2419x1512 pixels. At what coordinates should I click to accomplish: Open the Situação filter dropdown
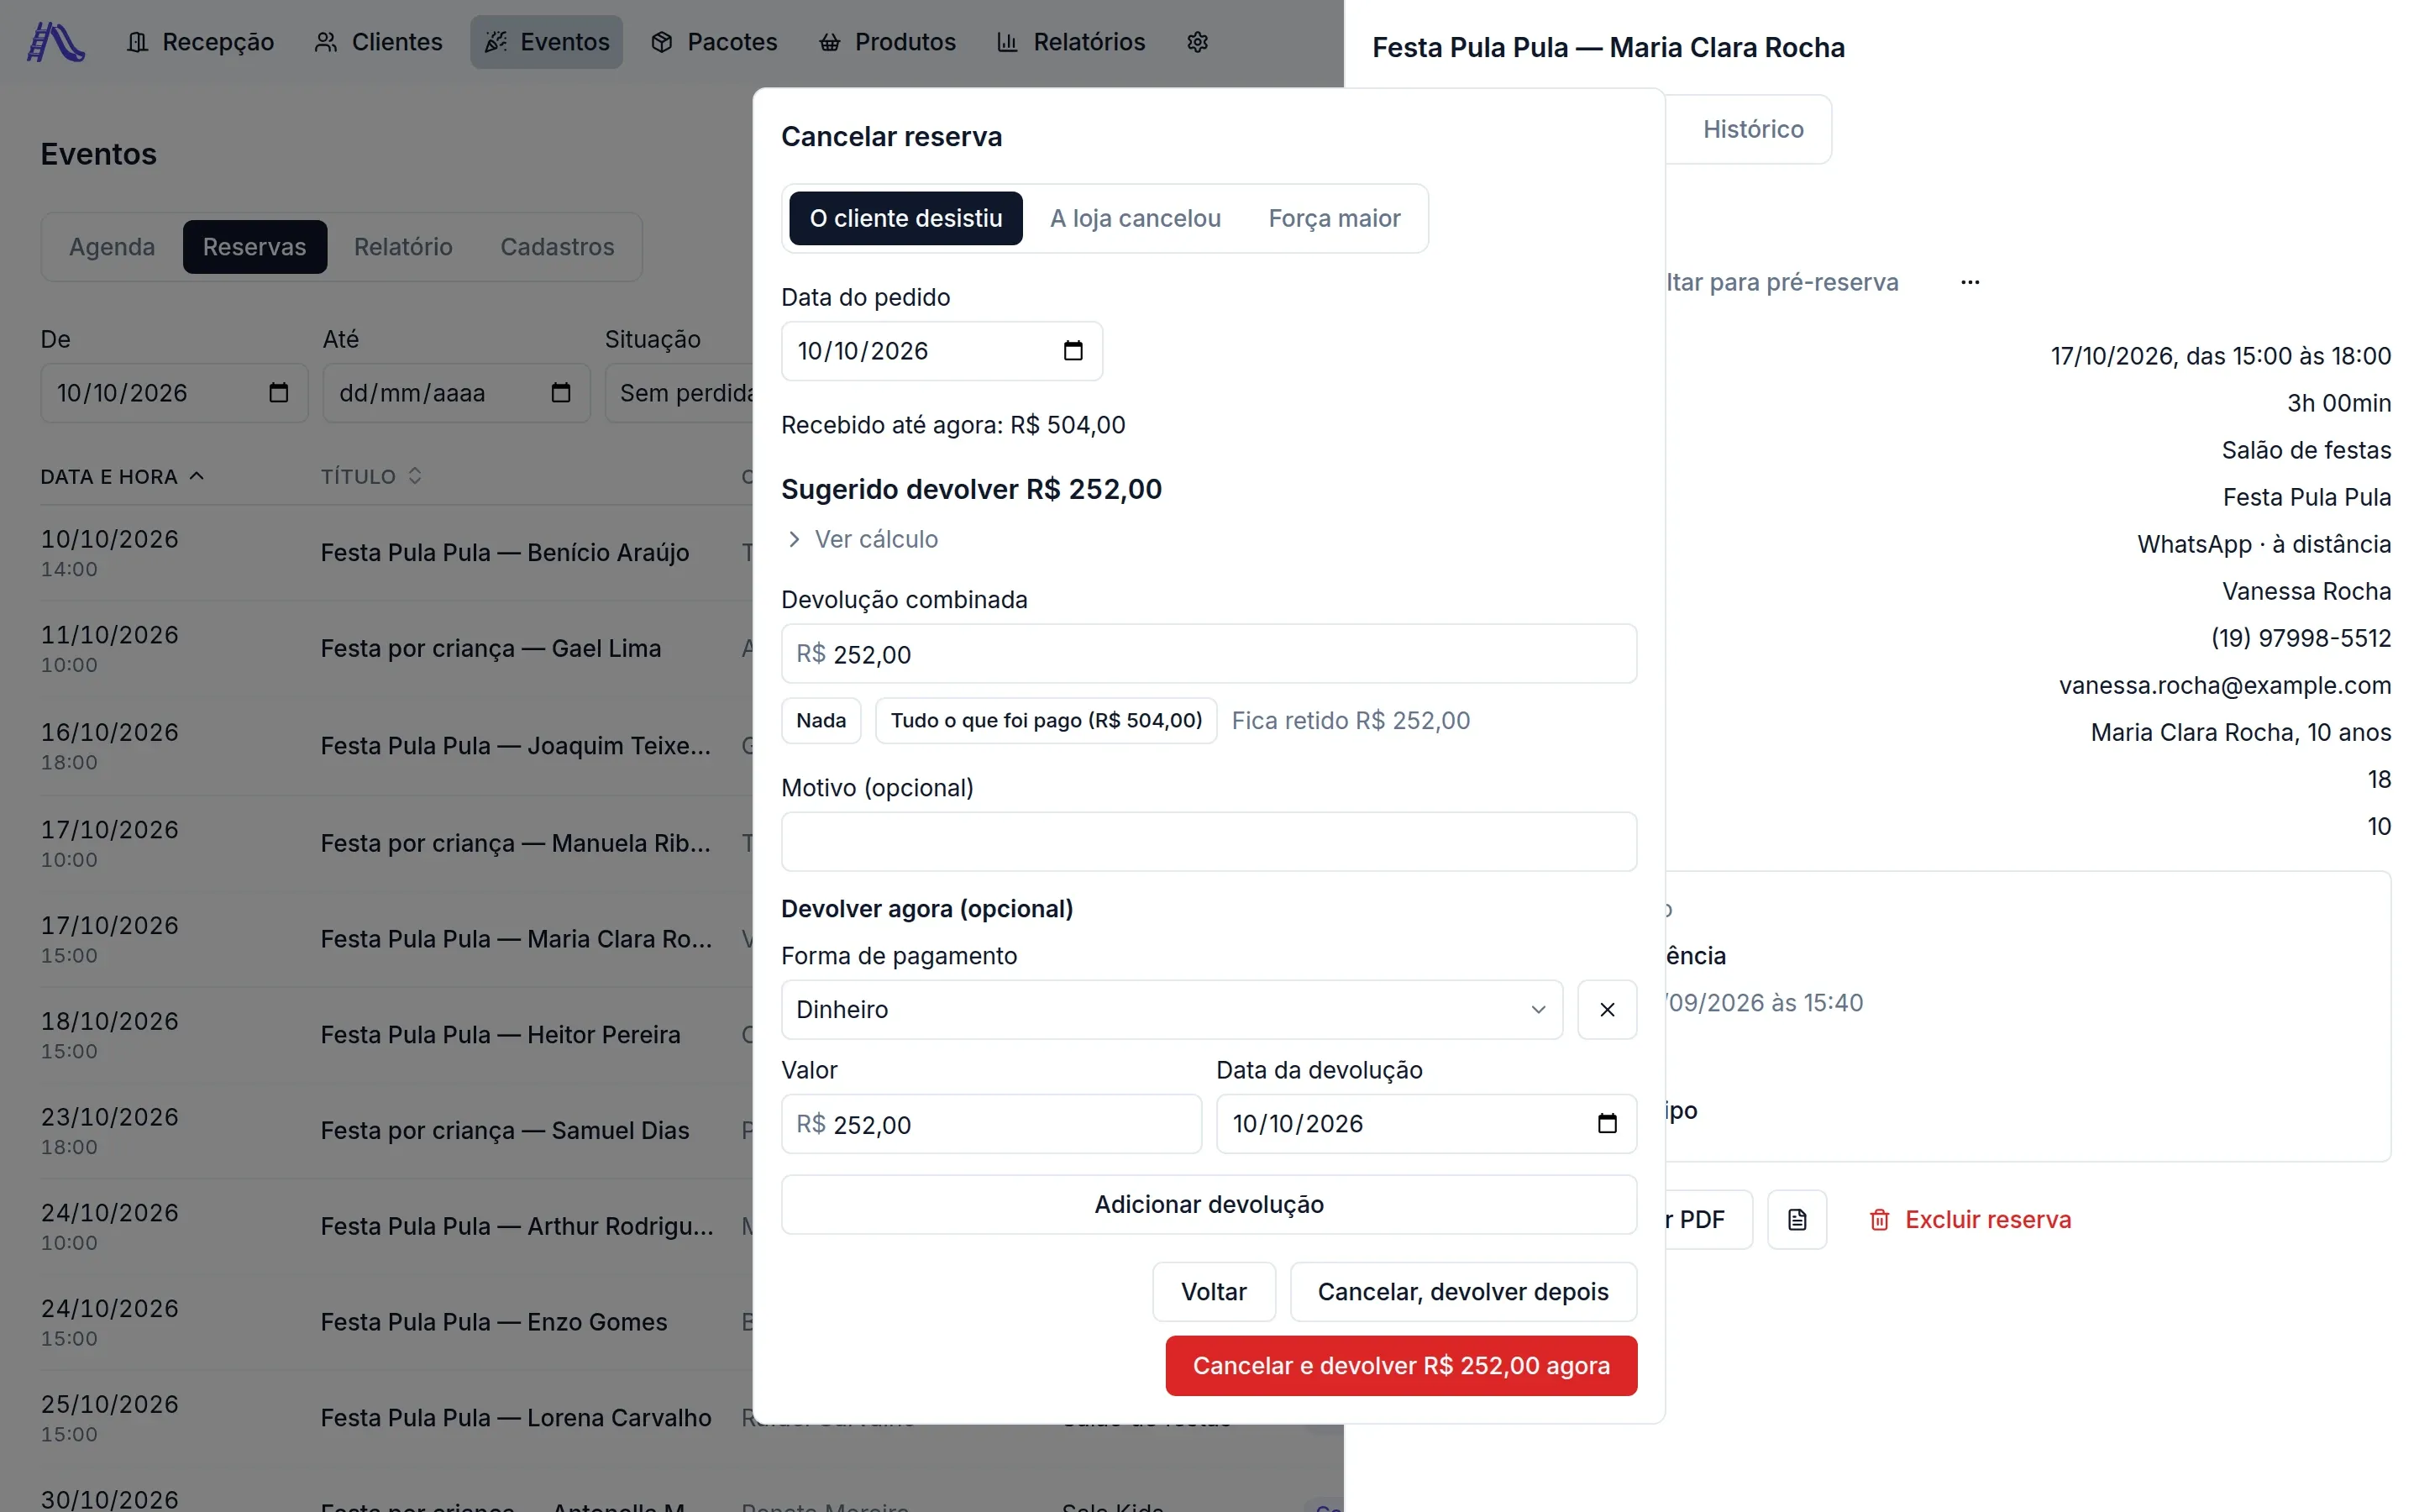pyautogui.click(x=680, y=393)
